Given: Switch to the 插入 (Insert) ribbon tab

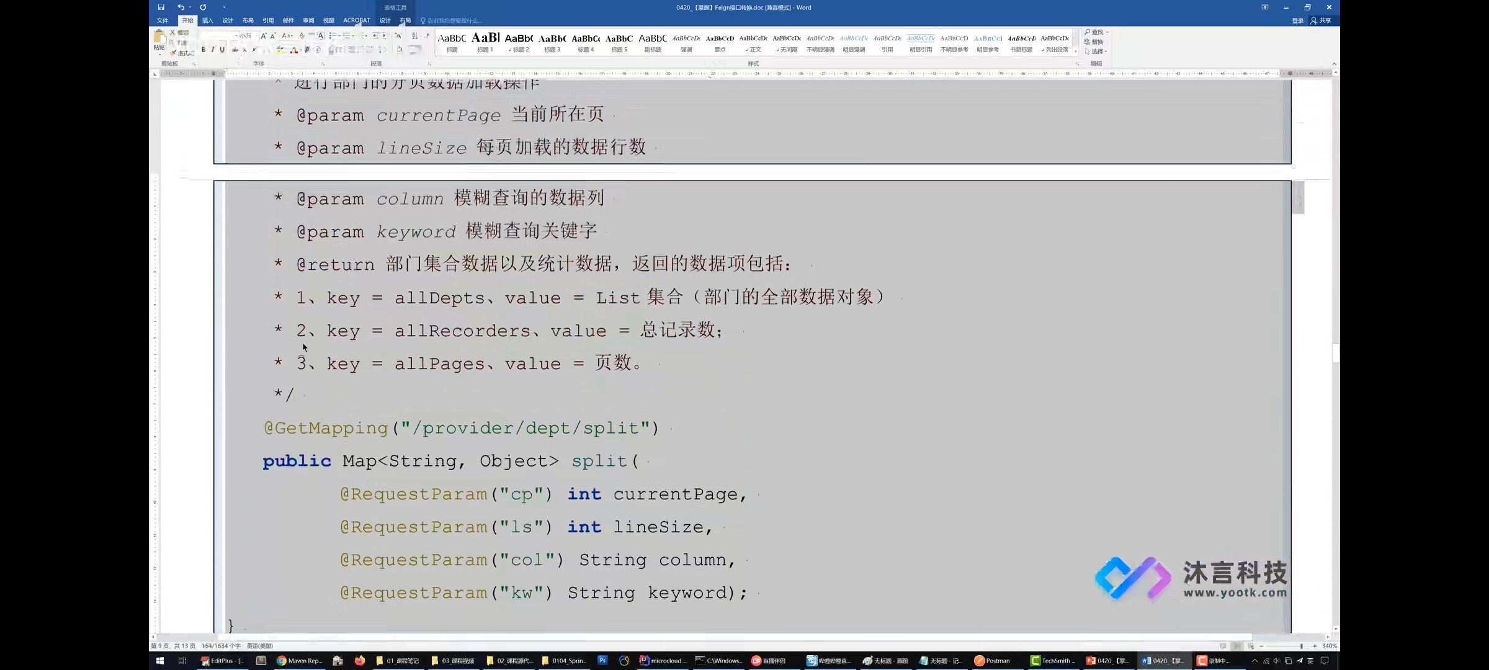Looking at the screenshot, I should pos(208,20).
